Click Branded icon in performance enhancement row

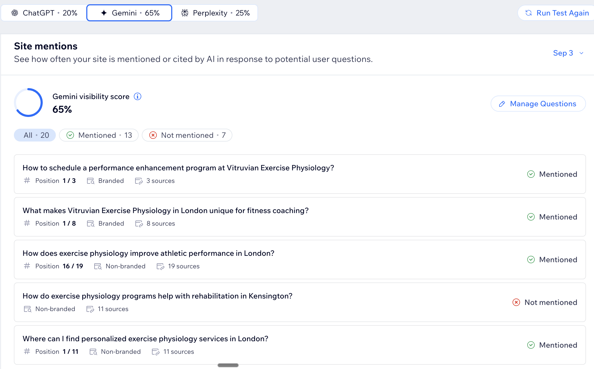(91, 181)
